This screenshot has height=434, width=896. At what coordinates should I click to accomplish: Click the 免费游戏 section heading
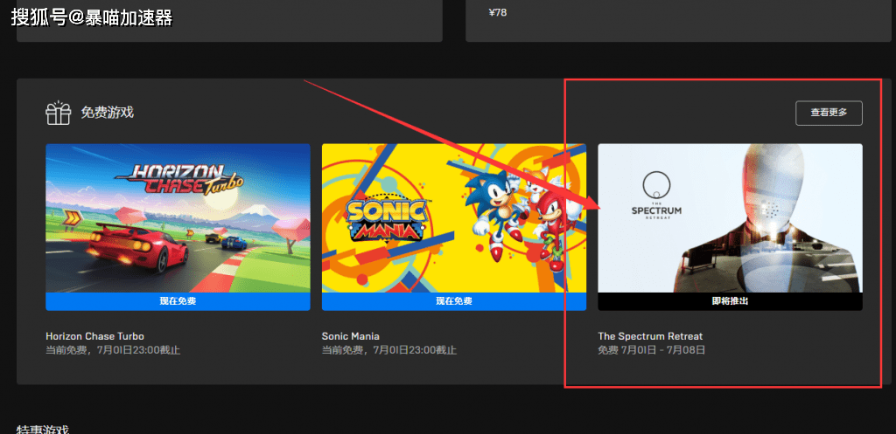pos(107,113)
